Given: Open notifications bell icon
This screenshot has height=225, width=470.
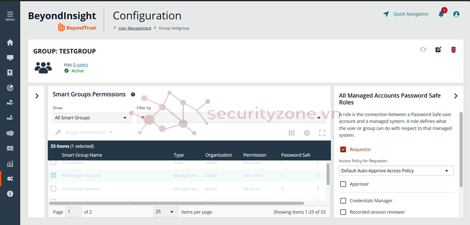Looking at the screenshot, I should pos(441,14).
